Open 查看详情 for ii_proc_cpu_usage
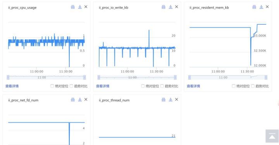 [x=12, y=86]
